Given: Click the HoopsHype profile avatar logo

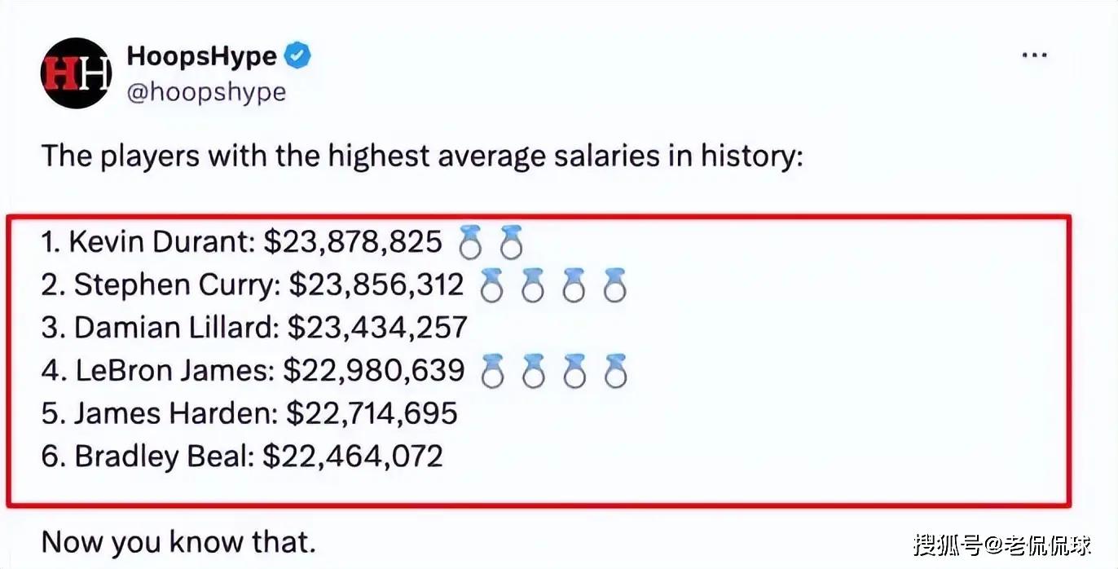Looking at the screenshot, I should [x=76, y=73].
